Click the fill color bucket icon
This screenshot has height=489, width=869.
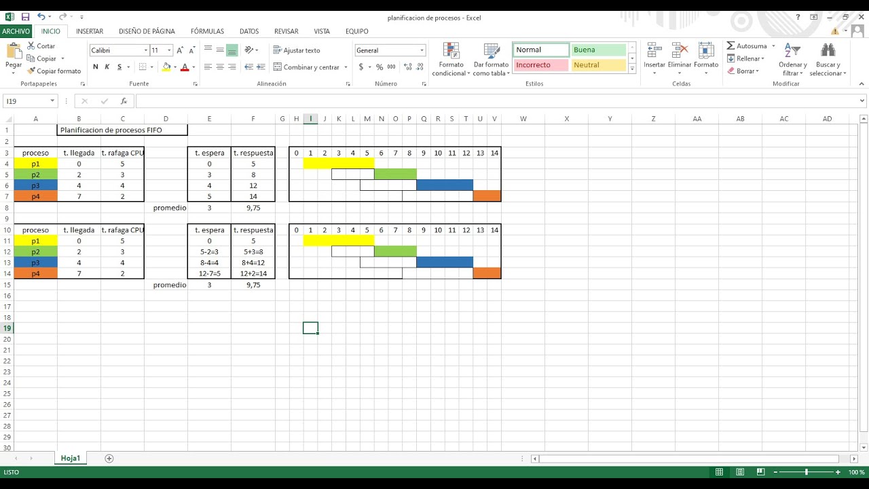click(x=166, y=67)
